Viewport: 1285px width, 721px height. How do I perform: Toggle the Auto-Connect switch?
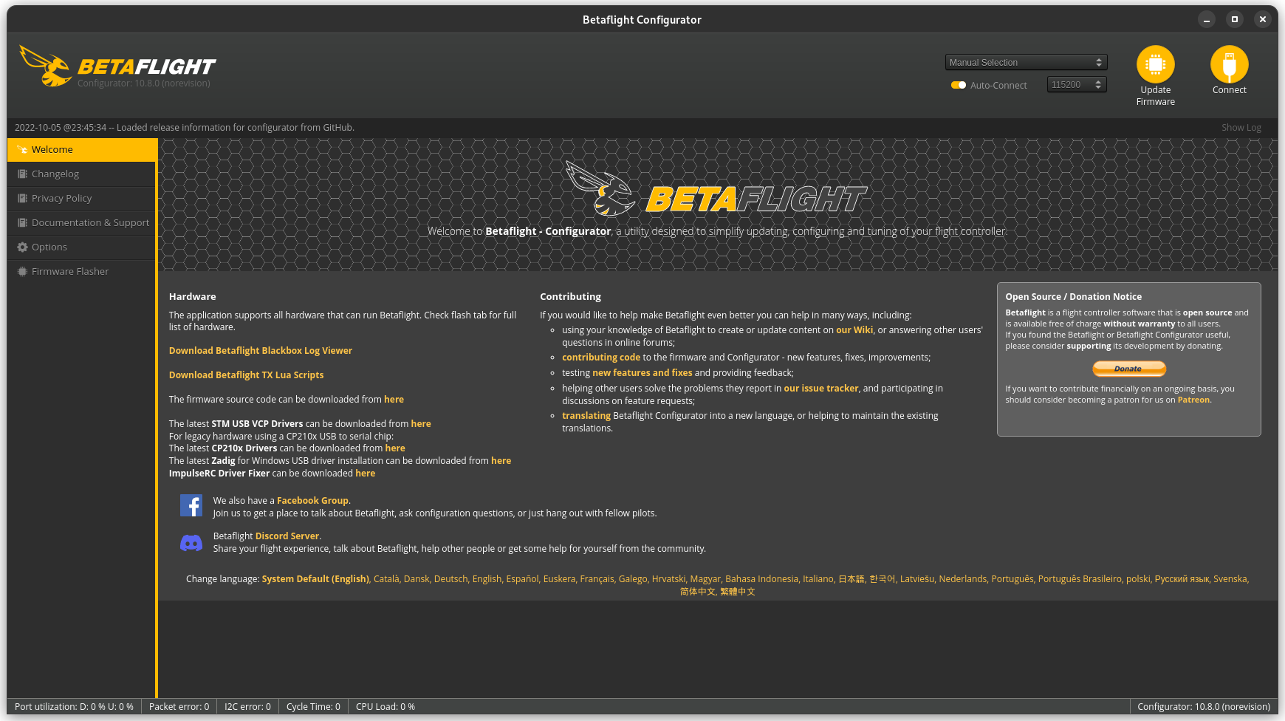coord(959,85)
